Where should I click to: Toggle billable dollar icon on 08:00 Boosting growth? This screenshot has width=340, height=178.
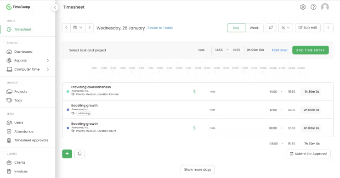coord(194,128)
